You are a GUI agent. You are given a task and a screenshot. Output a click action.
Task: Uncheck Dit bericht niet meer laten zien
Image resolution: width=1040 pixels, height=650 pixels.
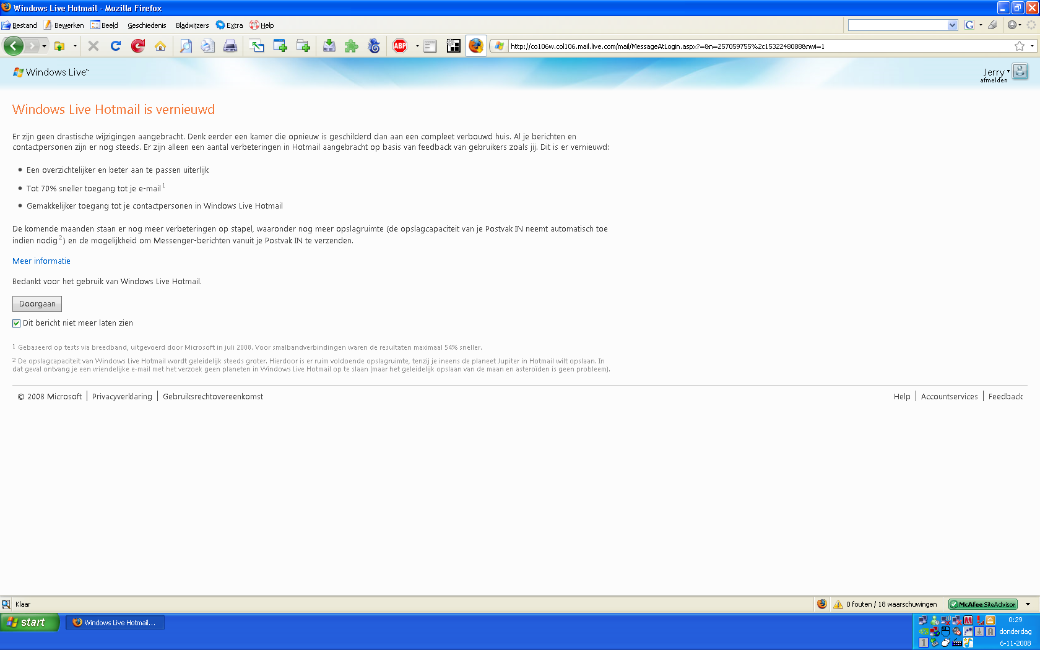(17, 323)
